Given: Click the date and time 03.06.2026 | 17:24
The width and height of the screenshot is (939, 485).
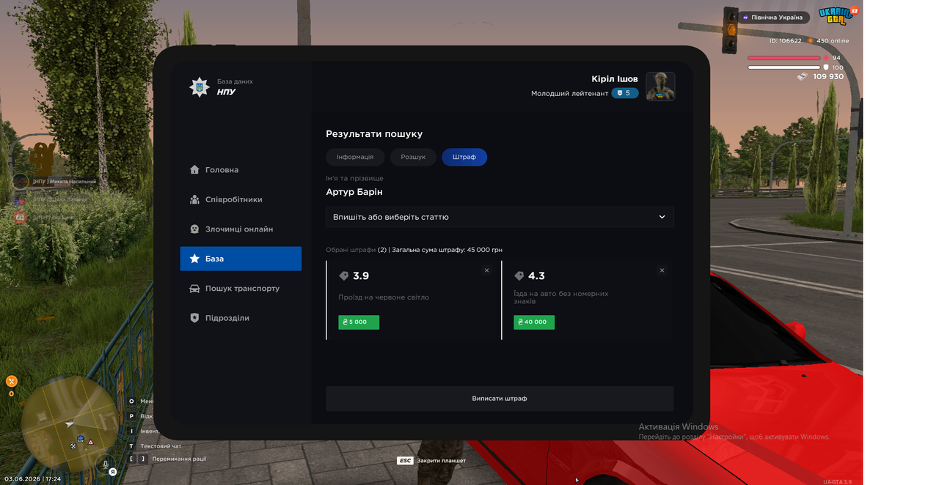Looking at the screenshot, I should 32,479.
